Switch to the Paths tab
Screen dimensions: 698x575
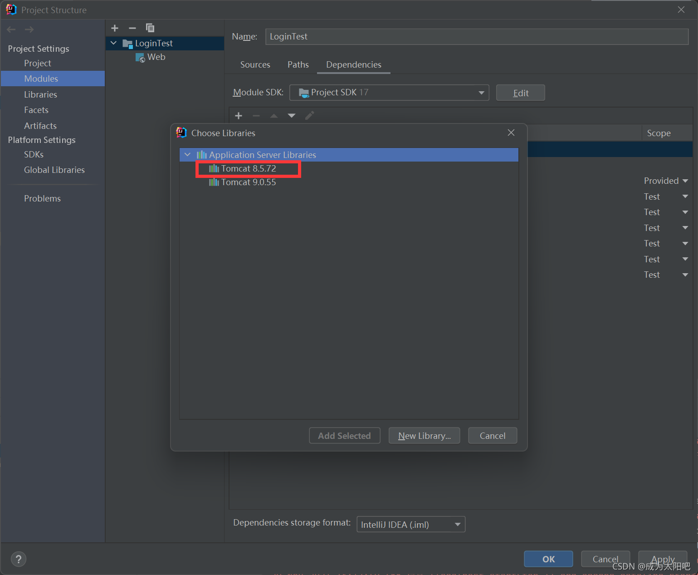298,64
